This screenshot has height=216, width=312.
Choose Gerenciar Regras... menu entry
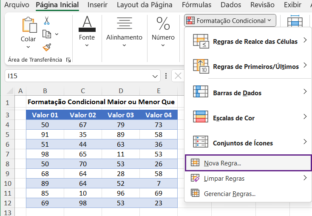point(248,193)
